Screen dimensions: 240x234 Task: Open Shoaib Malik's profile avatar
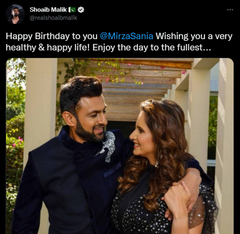click(15, 14)
